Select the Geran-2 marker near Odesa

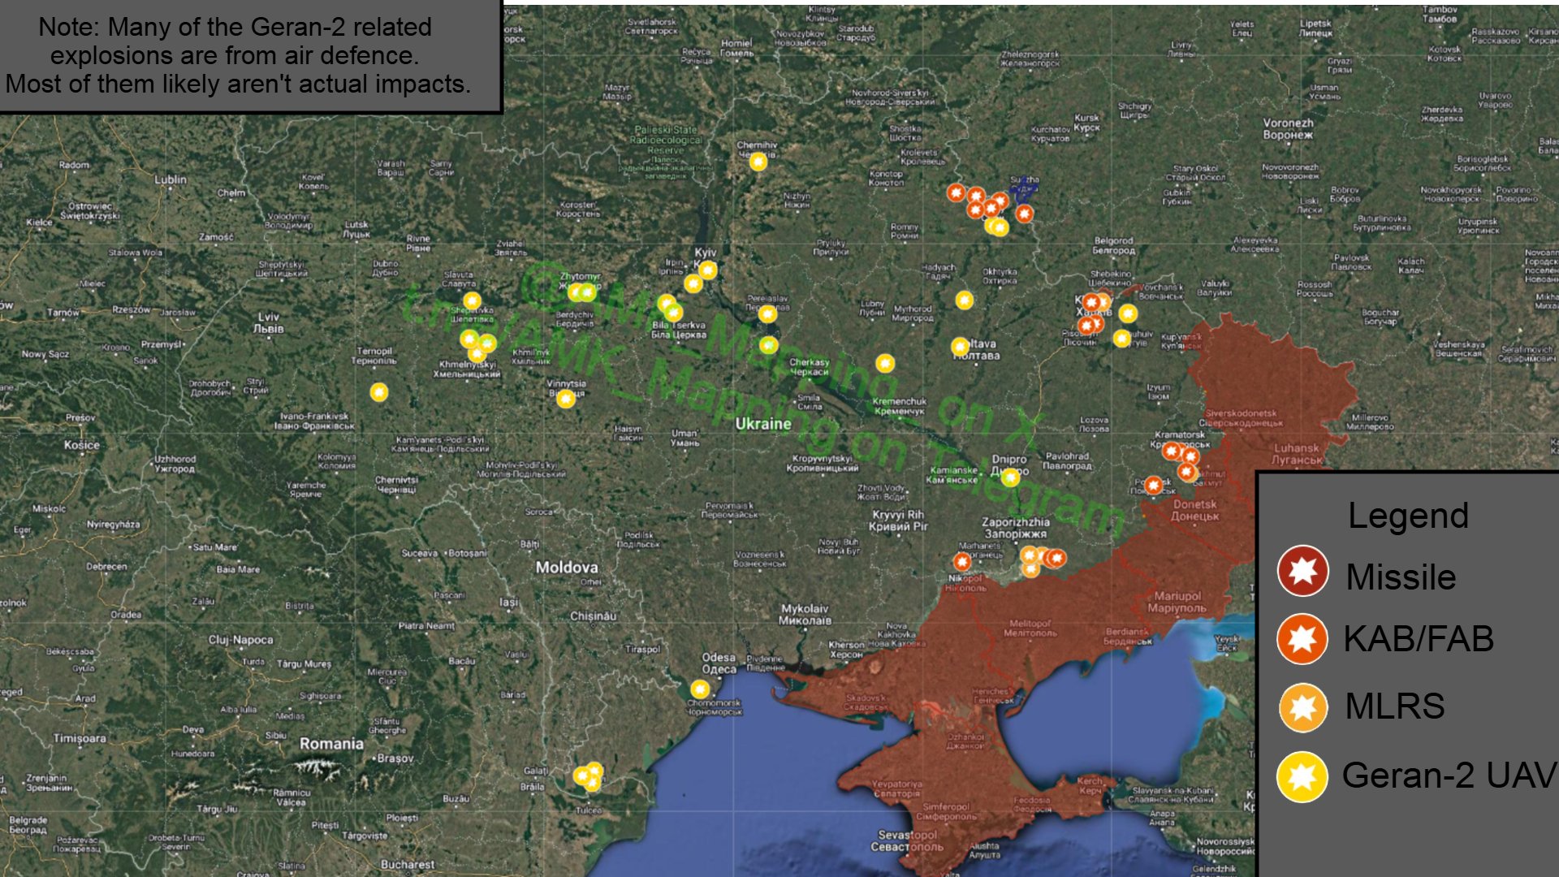pyautogui.click(x=700, y=689)
